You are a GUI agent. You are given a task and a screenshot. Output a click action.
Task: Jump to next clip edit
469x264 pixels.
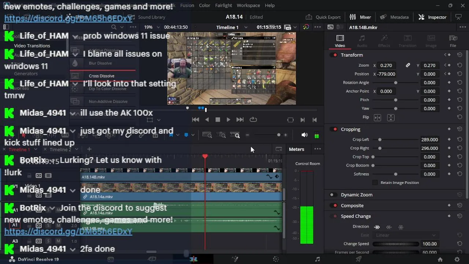tap(303, 120)
